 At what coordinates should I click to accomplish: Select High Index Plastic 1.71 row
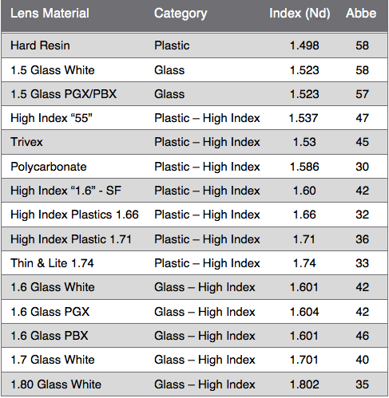pyautogui.click(x=194, y=239)
